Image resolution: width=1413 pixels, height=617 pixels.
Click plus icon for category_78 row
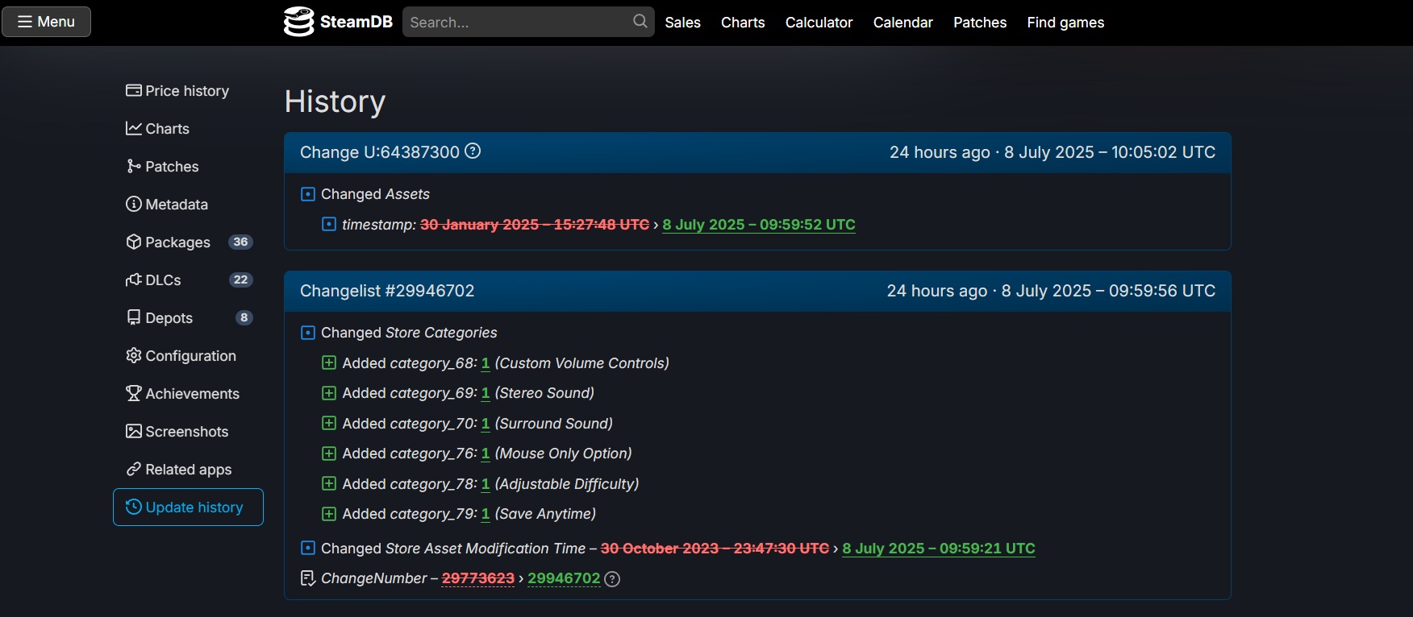328,483
